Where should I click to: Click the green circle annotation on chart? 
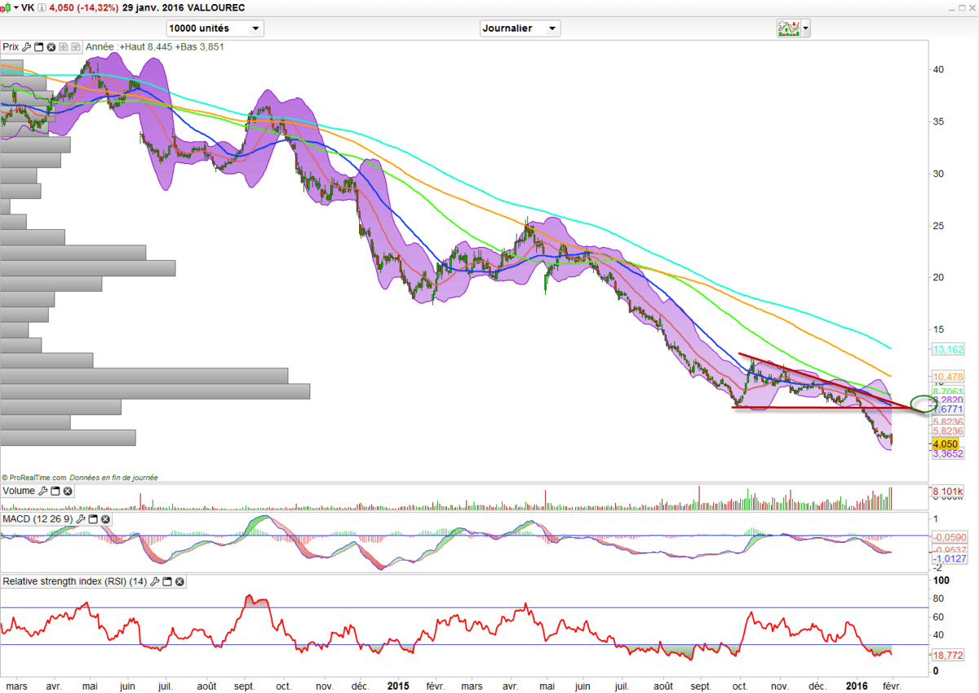924,403
